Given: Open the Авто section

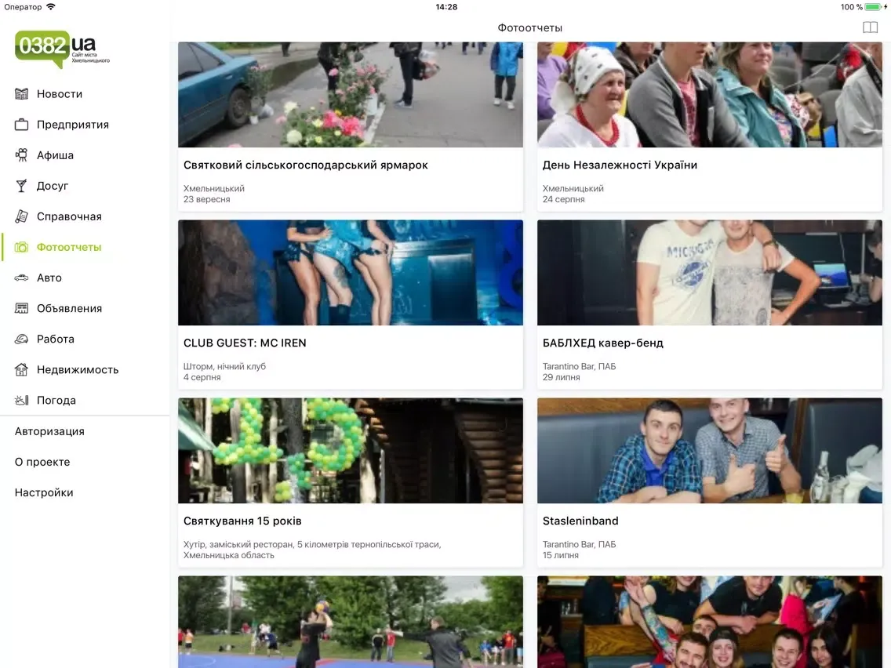Looking at the screenshot, I should coord(85,278).
